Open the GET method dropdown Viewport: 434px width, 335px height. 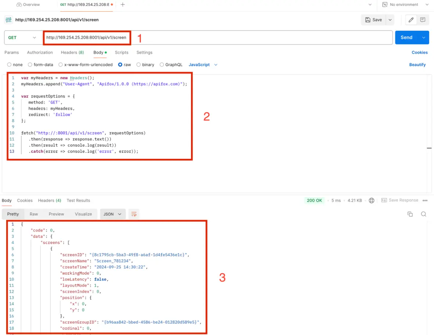click(22, 38)
